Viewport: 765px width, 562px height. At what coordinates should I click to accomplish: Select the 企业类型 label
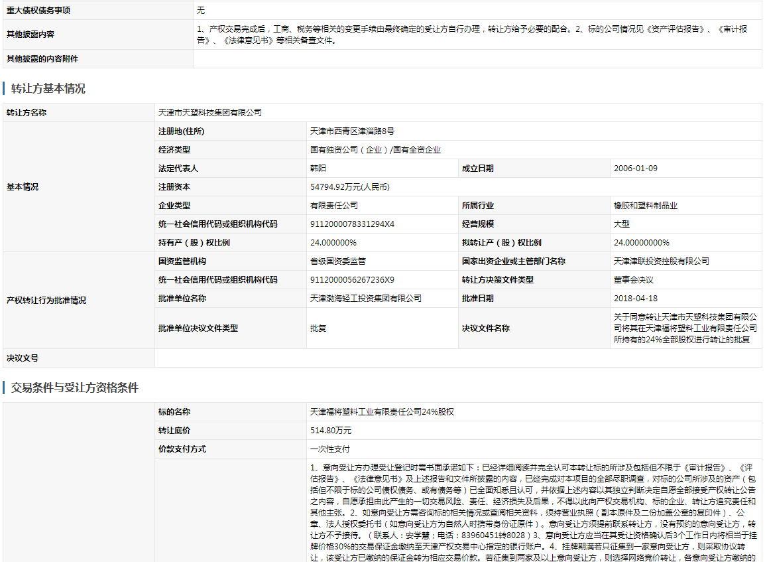[x=174, y=205]
